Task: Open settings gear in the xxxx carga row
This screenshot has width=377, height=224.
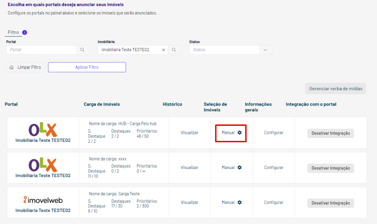Action: point(240,167)
